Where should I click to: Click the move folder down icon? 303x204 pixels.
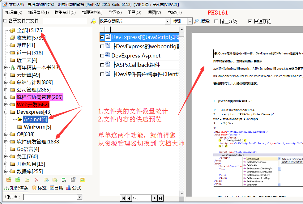point(55,180)
